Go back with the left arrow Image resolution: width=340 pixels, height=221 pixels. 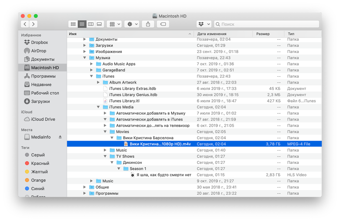tap(25, 24)
